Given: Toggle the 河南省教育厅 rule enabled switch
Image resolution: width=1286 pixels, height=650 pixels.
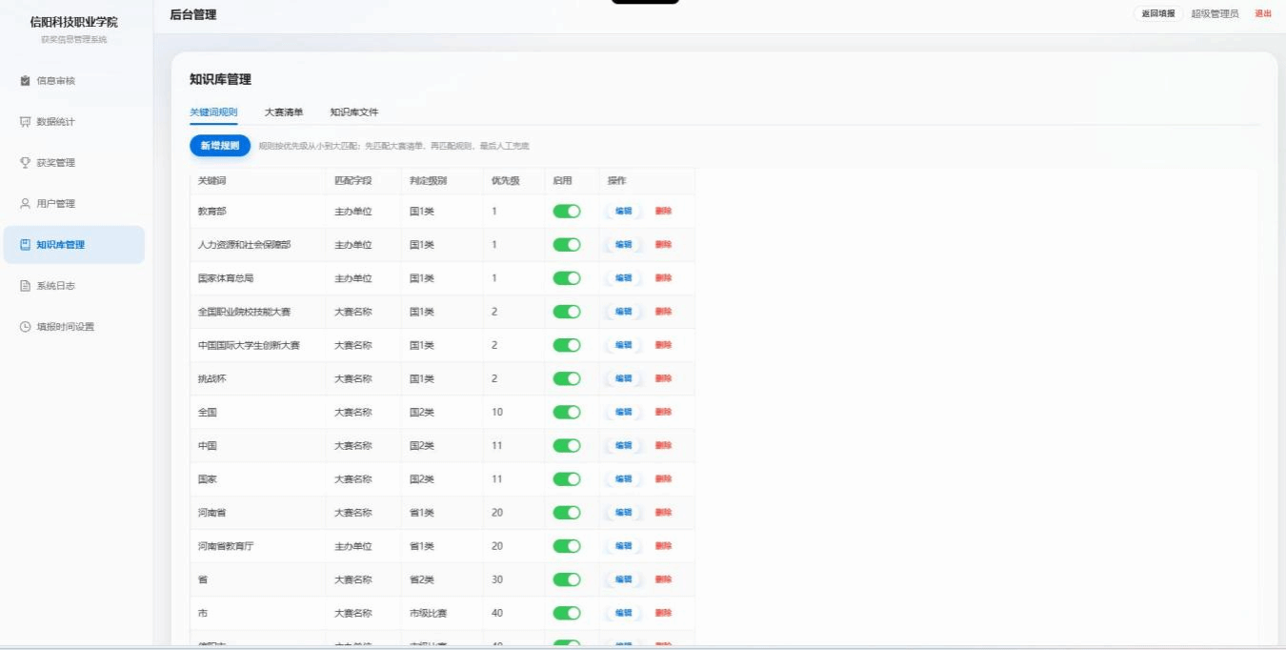Looking at the screenshot, I should click(567, 546).
